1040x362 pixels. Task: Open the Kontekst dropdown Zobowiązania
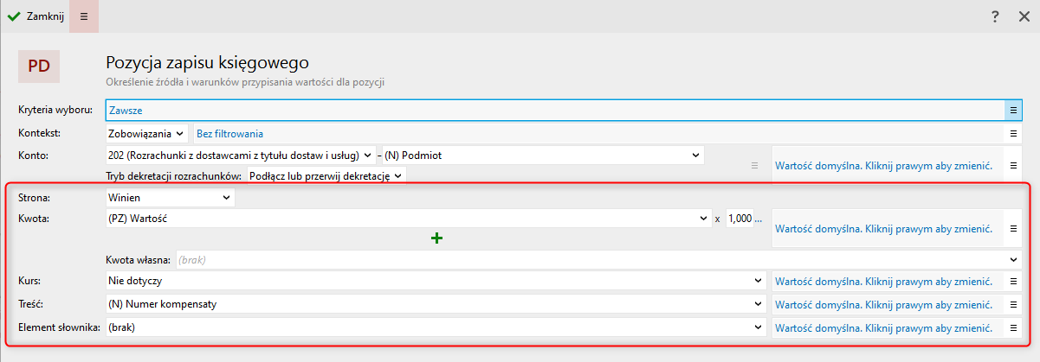click(146, 134)
